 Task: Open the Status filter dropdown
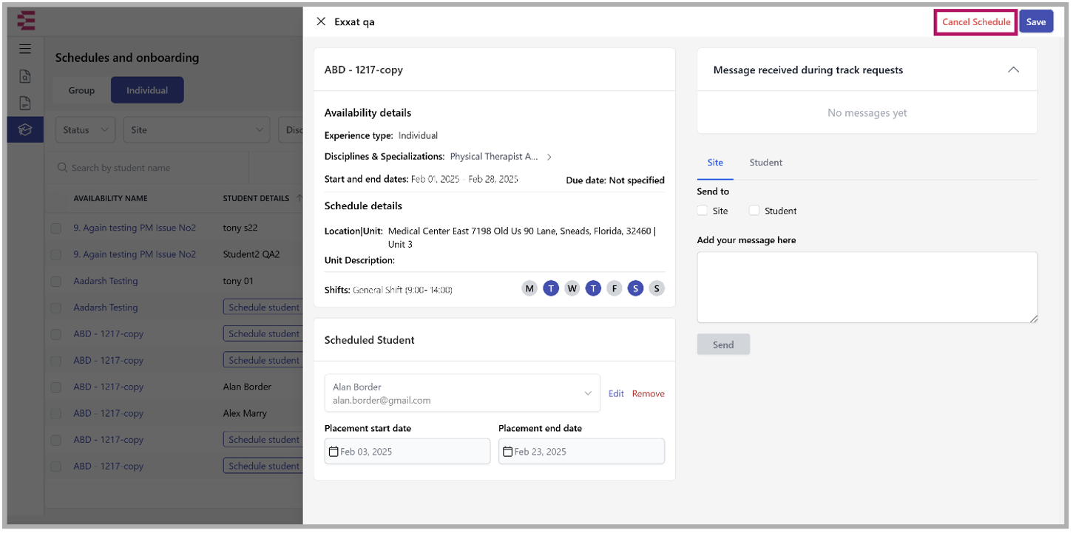click(85, 130)
